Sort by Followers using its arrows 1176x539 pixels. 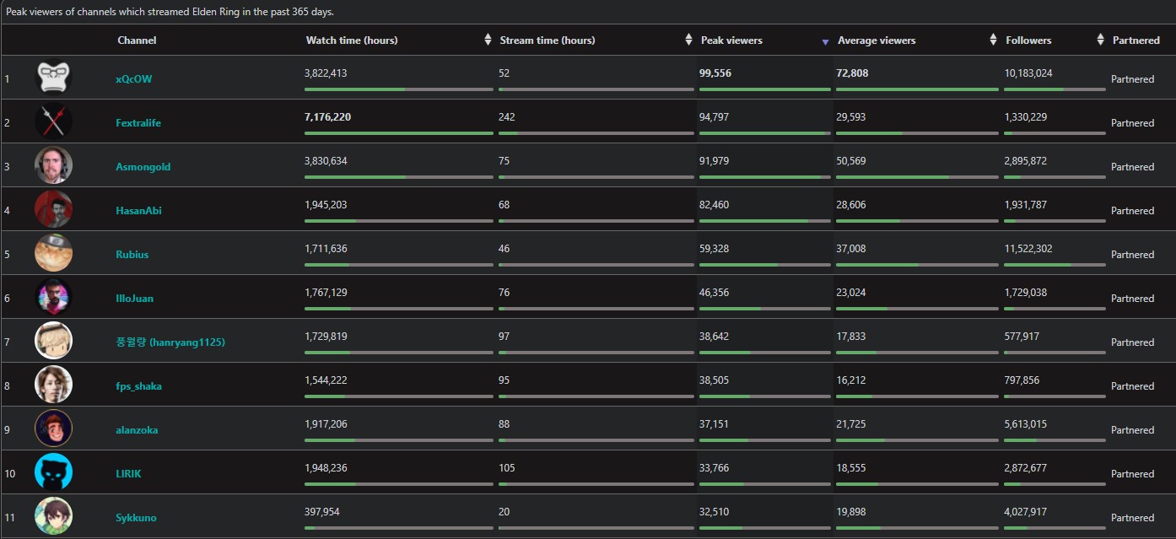(1100, 40)
